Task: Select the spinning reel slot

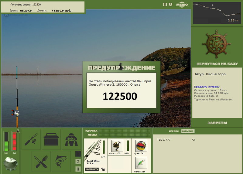Action: click(117, 146)
